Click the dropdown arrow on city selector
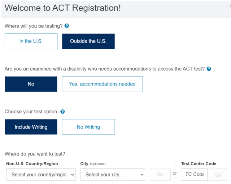The height and width of the screenshot is (184, 231). 142,175
